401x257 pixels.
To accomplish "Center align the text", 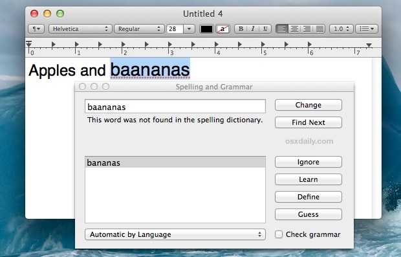I will 294,29.
